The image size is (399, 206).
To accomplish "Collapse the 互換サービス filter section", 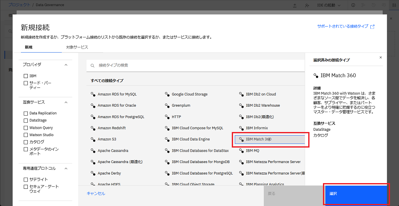I will pyautogui.click(x=66, y=102).
